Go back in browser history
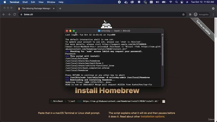217x122 pixels. click(x=4, y=14)
